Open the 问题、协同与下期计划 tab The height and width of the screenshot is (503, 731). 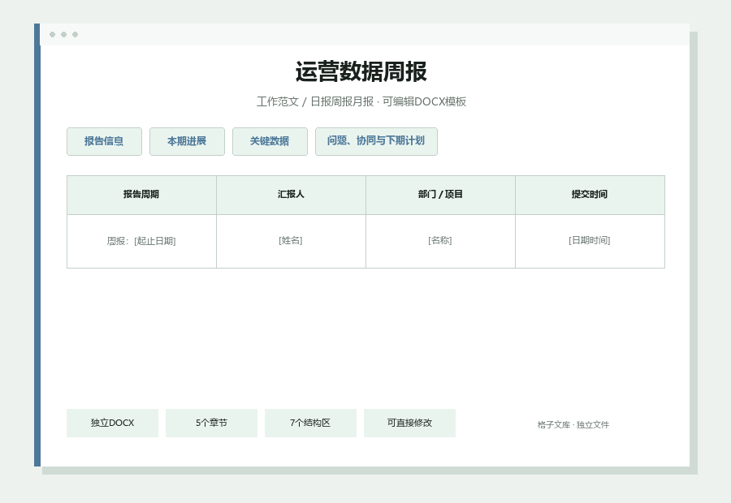pos(376,142)
